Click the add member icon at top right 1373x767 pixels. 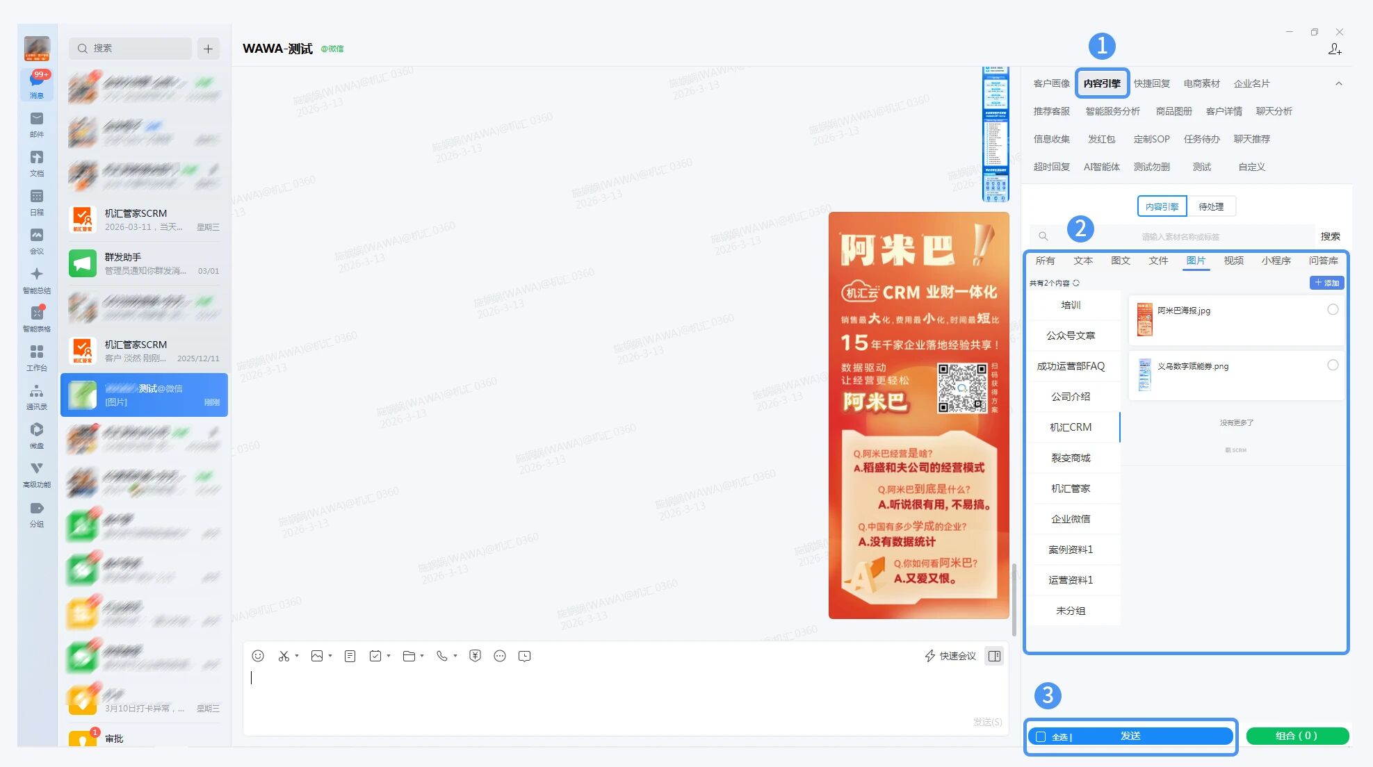pyautogui.click(x=1334, y=49)
